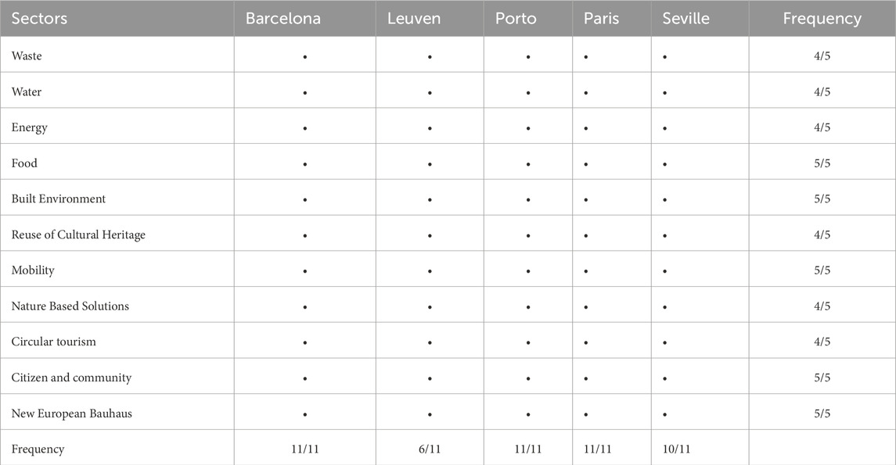Click the Sectors column header

coord(39,19)
